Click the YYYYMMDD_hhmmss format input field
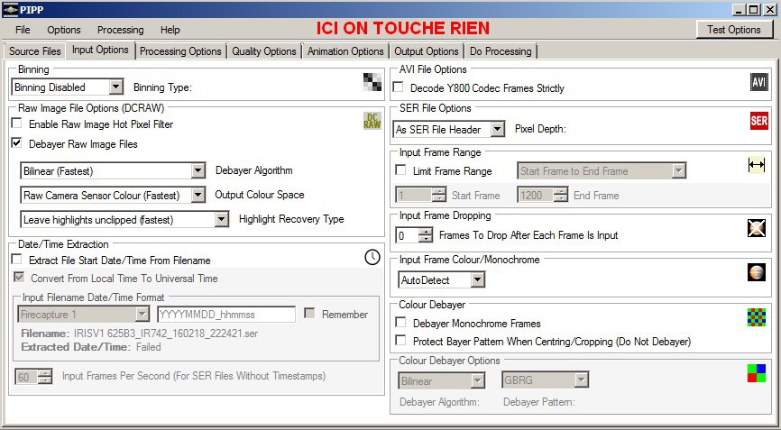 pos(226,314)
